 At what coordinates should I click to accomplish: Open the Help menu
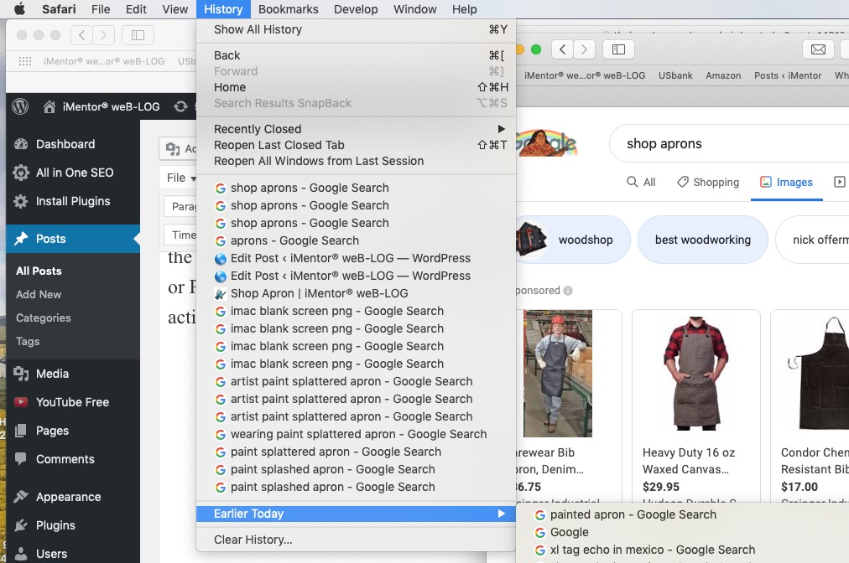465,9
